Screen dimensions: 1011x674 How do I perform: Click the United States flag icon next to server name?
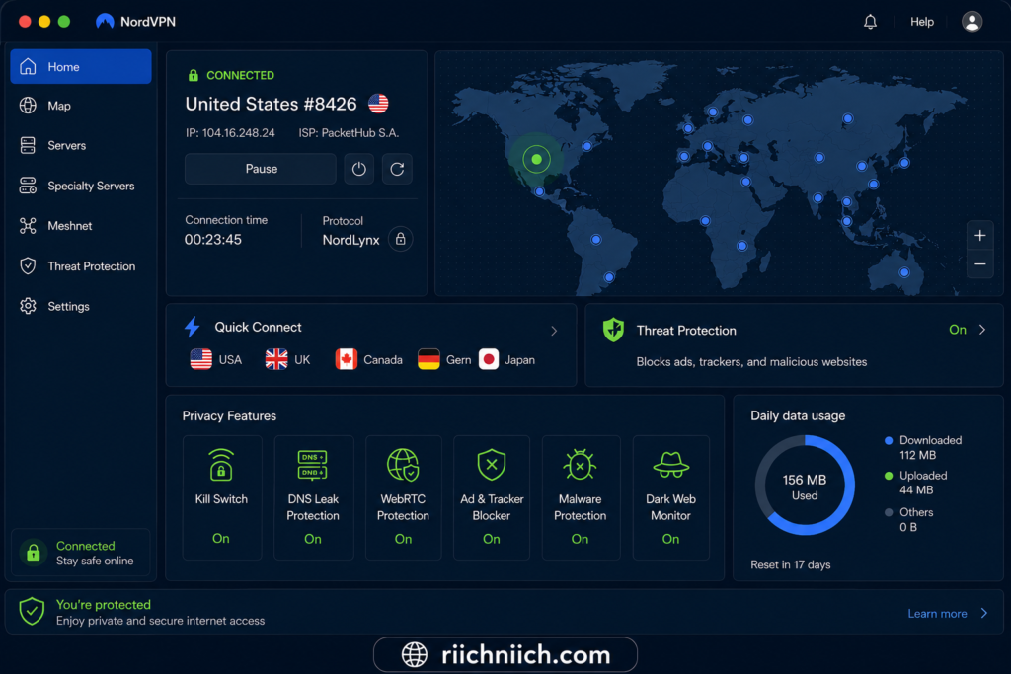[x=378, y=103]
